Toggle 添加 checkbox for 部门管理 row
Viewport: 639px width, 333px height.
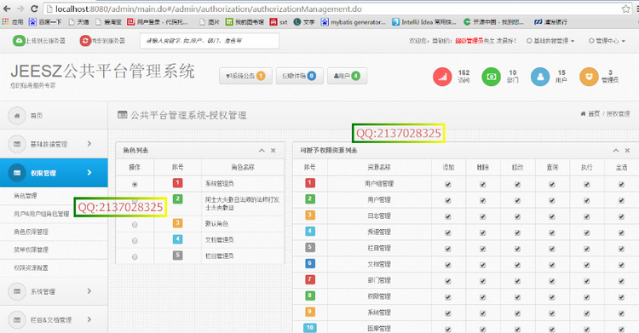coord(448,281)
